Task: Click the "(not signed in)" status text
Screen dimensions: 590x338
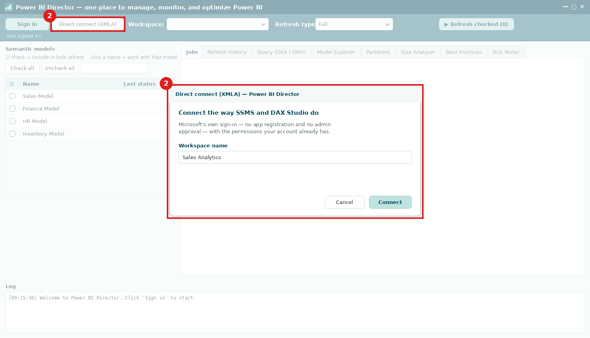Action: point(24,36)
